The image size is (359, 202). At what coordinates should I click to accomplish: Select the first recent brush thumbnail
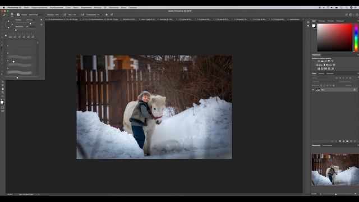(x=10, y=36)
